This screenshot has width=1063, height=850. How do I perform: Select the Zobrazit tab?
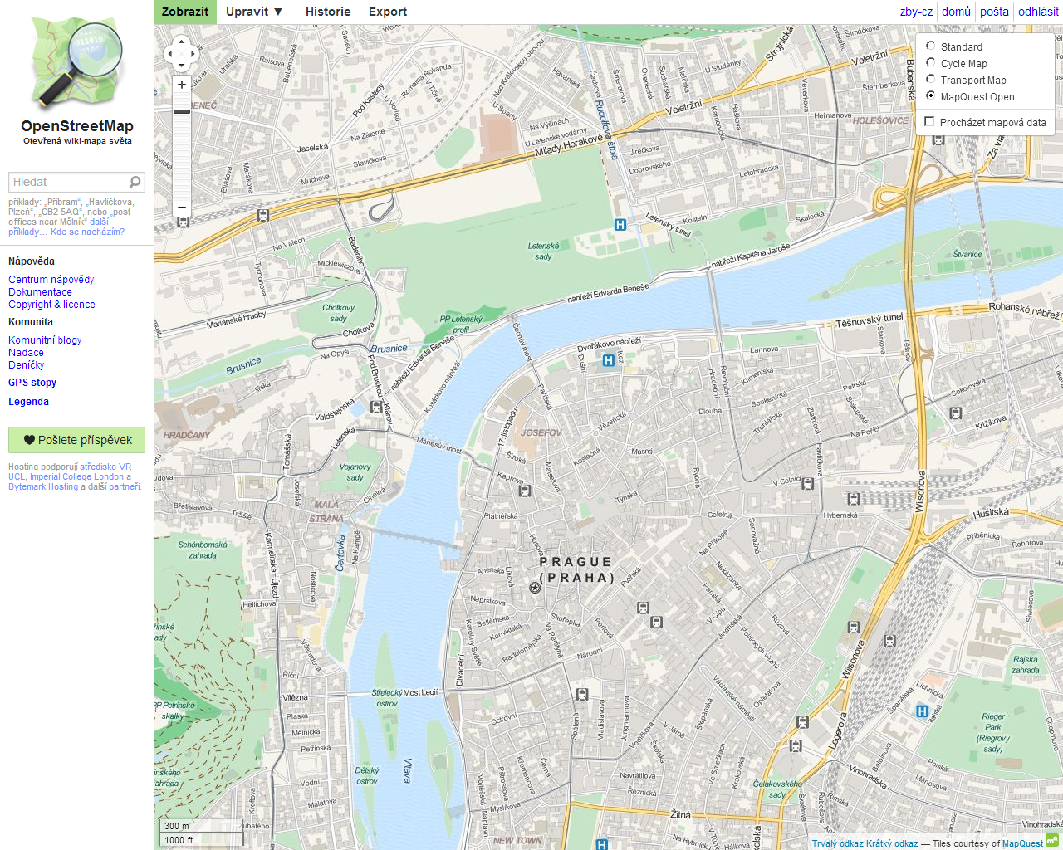184,12
